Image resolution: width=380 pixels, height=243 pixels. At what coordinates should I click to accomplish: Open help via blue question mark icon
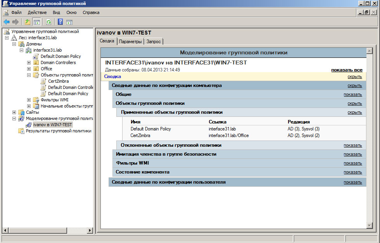point(60,22)
